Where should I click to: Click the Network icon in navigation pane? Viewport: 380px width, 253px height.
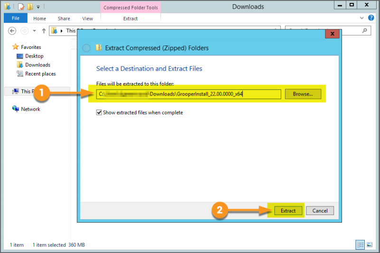(x=15, y=109)
